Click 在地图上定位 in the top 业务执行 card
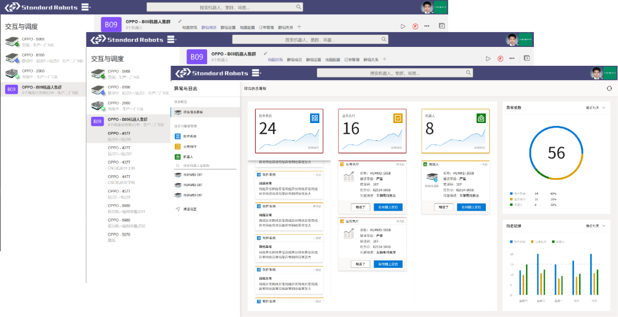Image resolution: width=618 pixels, height=317 pixels. point(388,207)
